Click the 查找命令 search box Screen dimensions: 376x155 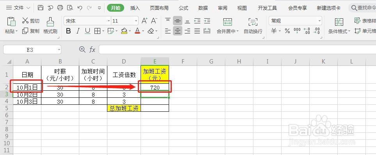point(362,8)
